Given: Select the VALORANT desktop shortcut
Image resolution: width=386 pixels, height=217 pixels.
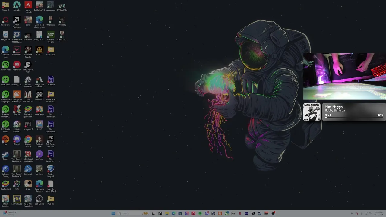Looking at the screenshot, I should (x=17, y=51).
